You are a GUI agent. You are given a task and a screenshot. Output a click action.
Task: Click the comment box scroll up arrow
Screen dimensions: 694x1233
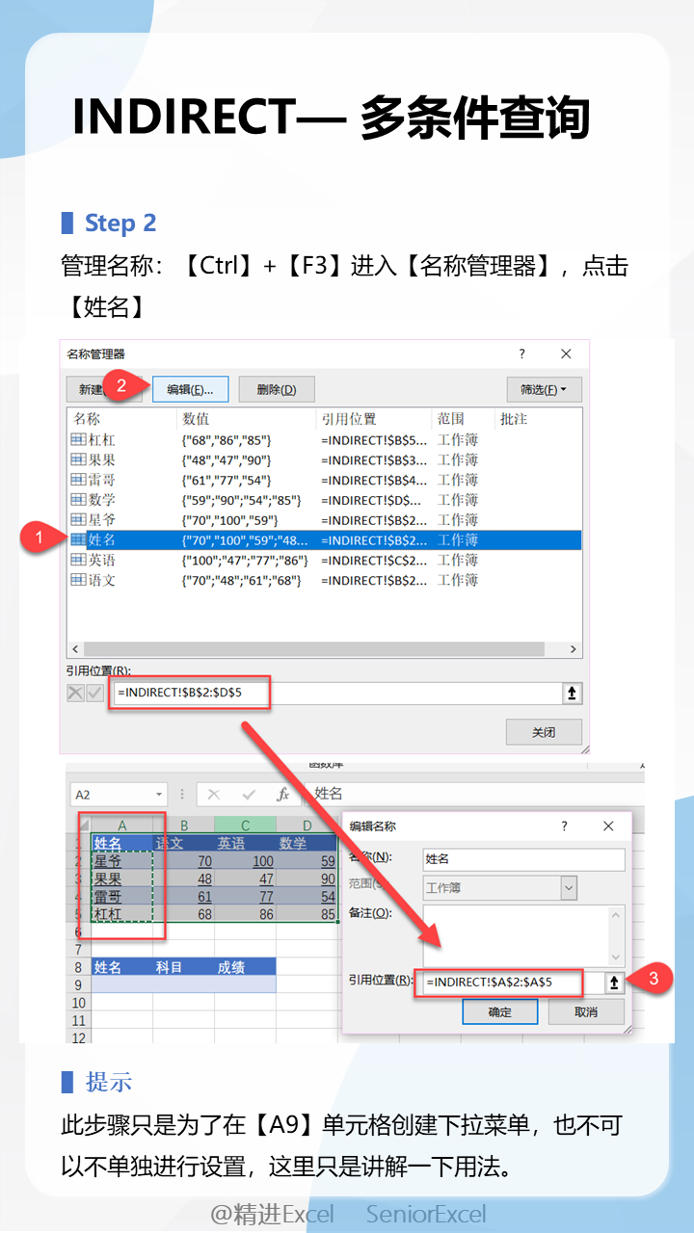point(617,913)
